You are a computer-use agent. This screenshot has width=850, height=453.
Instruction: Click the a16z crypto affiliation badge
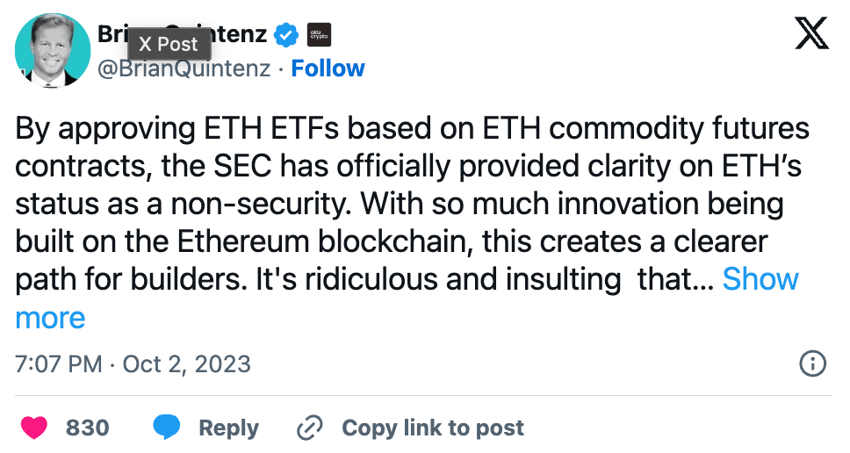[x=318, y=36]
